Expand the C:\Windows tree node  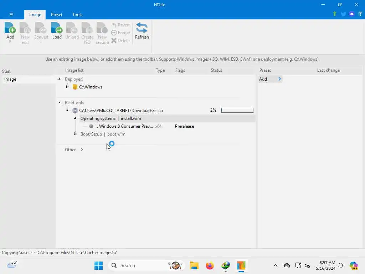[67, 87]
